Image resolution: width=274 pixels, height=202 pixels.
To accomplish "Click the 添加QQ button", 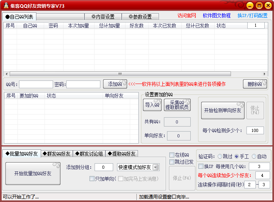I will coord(115,84).
